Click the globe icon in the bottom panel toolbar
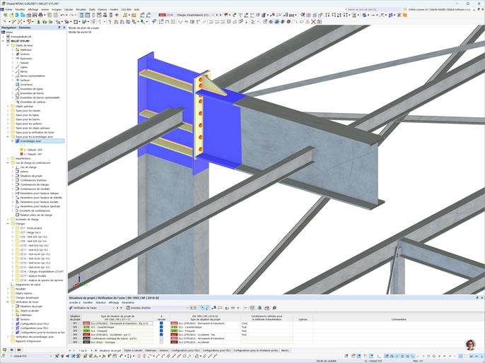Screen dimensions: 485x363 point(259,308)
